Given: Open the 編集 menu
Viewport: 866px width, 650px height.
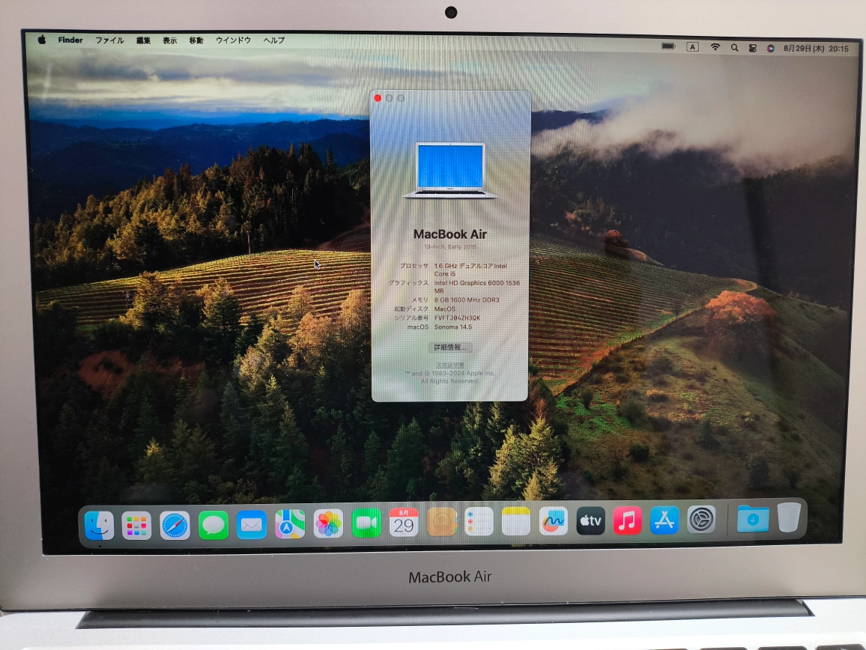Looking at the screenshot, I should 143,40.
